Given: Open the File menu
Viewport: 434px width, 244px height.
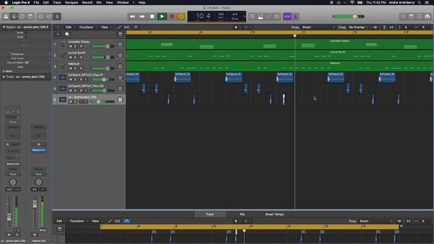Looking at the screenshot, I should point(36,3).
